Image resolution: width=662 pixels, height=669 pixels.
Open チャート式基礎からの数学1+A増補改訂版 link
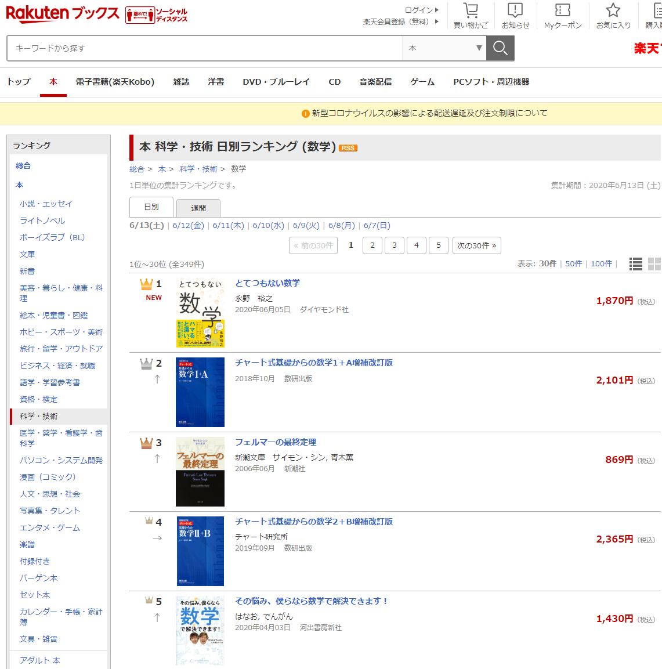(x=314, y=363)
